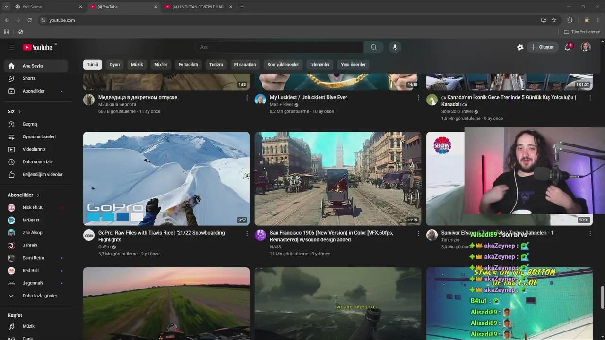Switch to the HİNDİSTAN CEVİZİYLE browser tab
This screenshot has height=340, width=605.
point(198,7)
